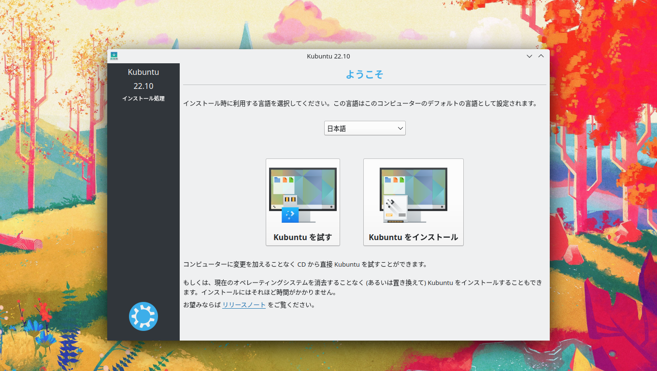657x371 pixels.
Task: Click the 22.10 version text in the sidebar
Action: (143, 86)
